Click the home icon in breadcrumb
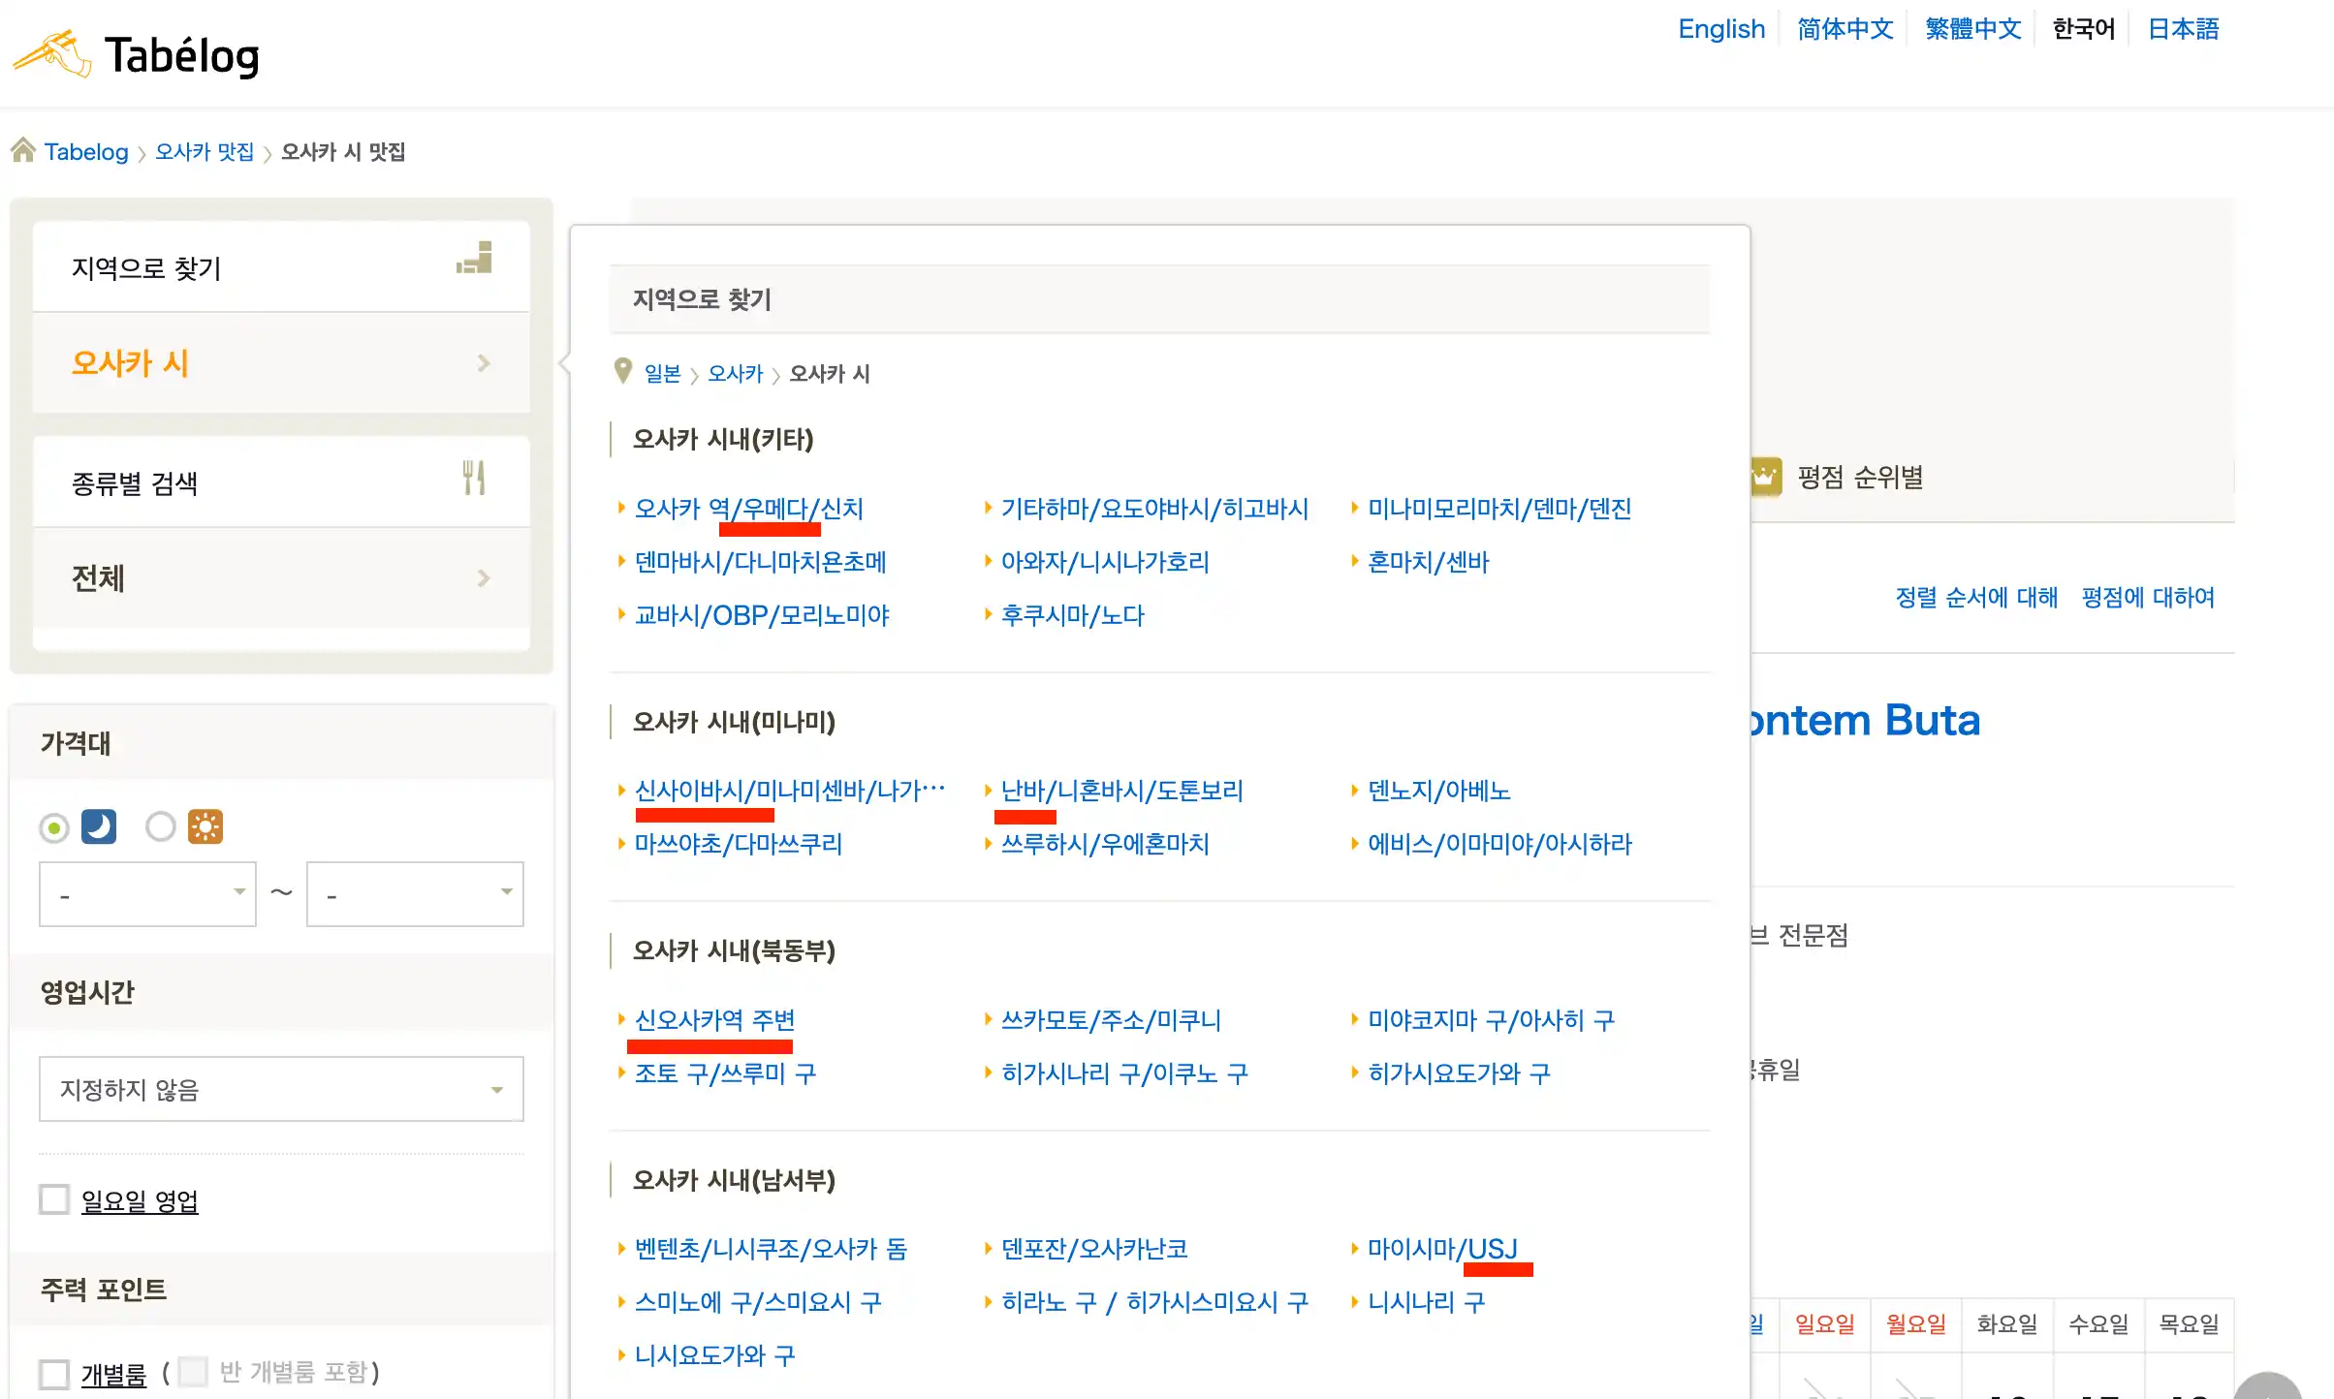Screen dimensions: 2334x1399 (23, 150)
